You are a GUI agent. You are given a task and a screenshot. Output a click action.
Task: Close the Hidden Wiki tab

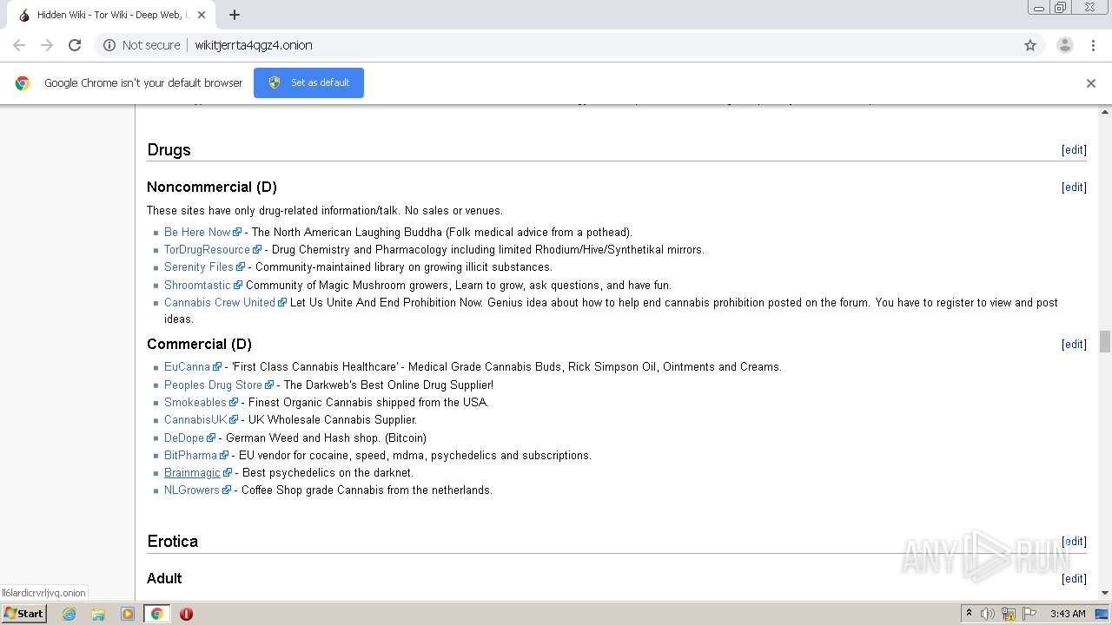[x=202, y=15]
